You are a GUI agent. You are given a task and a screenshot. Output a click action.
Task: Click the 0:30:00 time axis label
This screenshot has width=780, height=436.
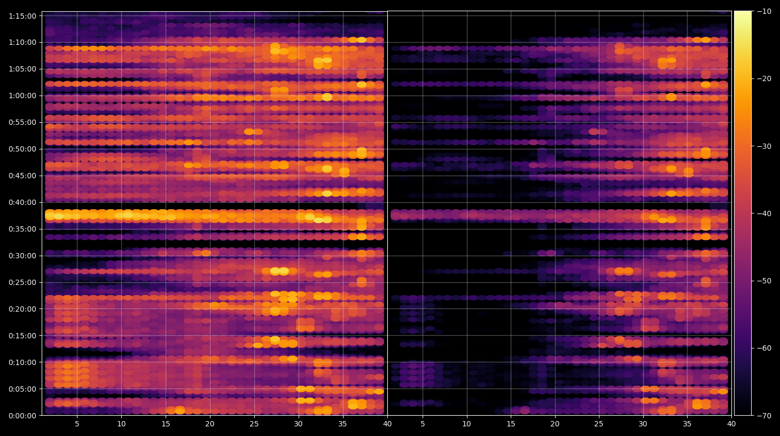(22, 256)
